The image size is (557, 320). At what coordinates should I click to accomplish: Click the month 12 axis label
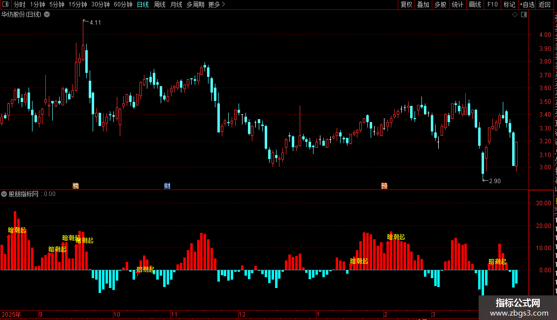pyautogui.click(x=242, y=314)
